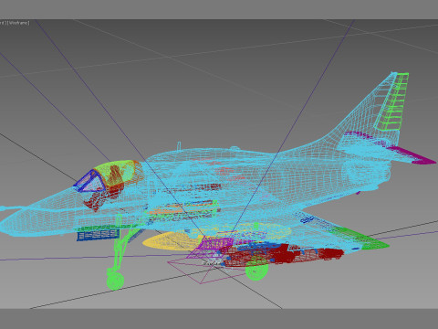Select the dark red underwing store
This screenshot has height=329, width=438.
point(283,254)
